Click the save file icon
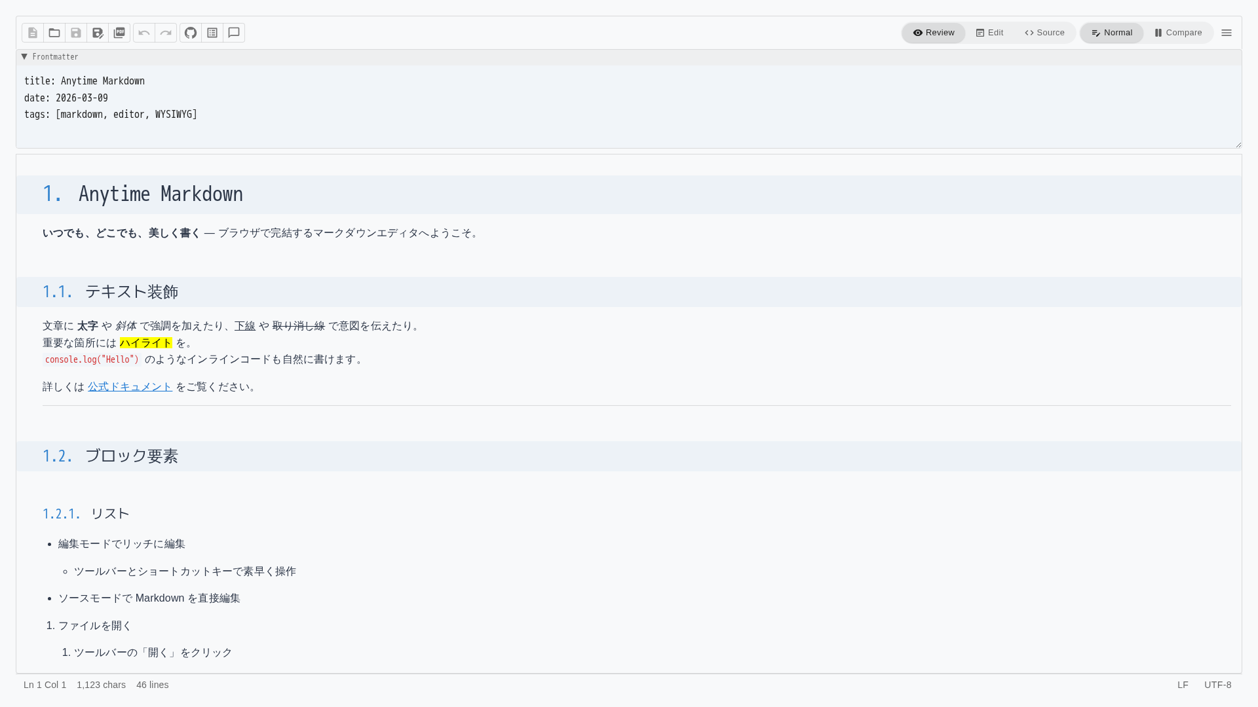 click(76, 33)
